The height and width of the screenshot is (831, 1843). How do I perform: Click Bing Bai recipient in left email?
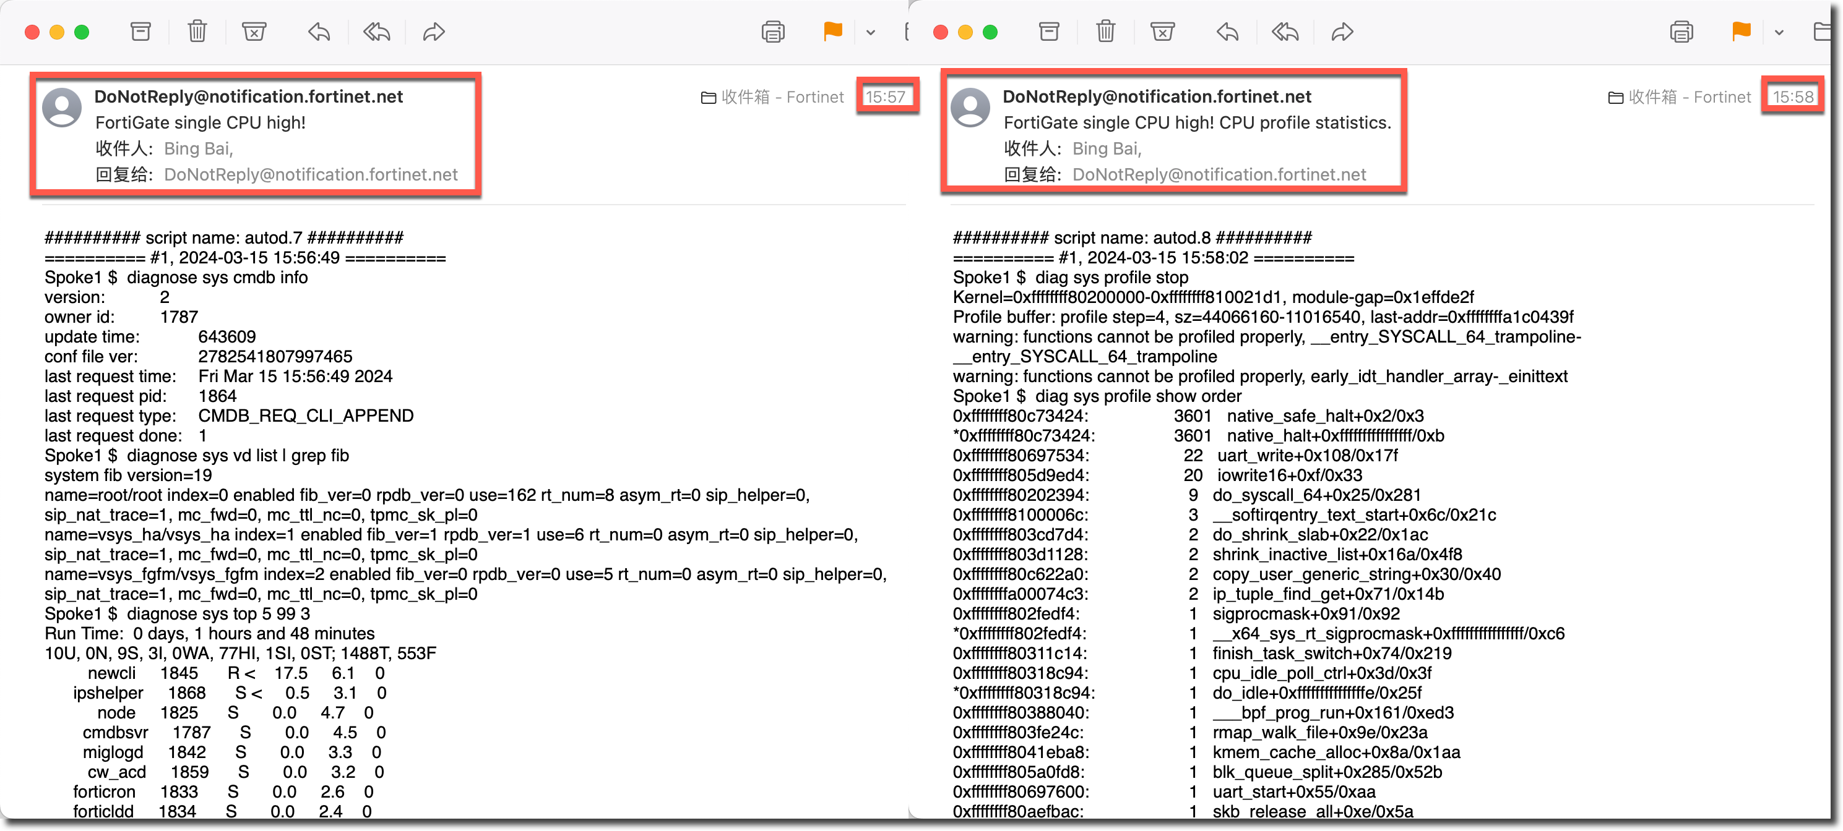pos(198,148)
